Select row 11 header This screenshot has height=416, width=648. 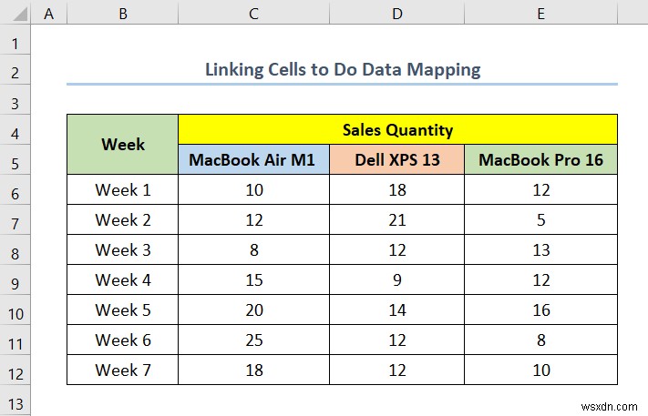tap(15, 340)
